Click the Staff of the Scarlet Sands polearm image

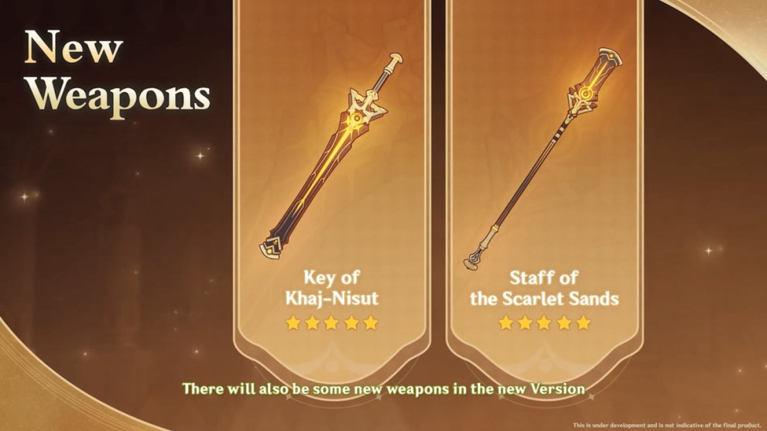click(x=543, y=159)
